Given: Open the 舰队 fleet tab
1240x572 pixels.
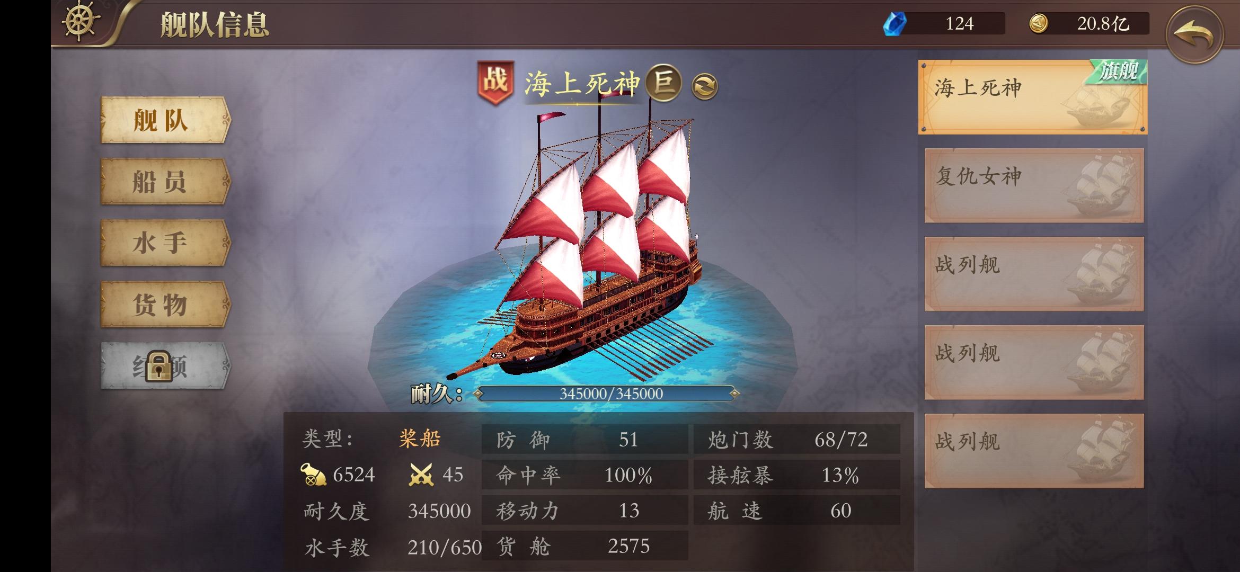Looking at the screenshot, I should point(165,120).
